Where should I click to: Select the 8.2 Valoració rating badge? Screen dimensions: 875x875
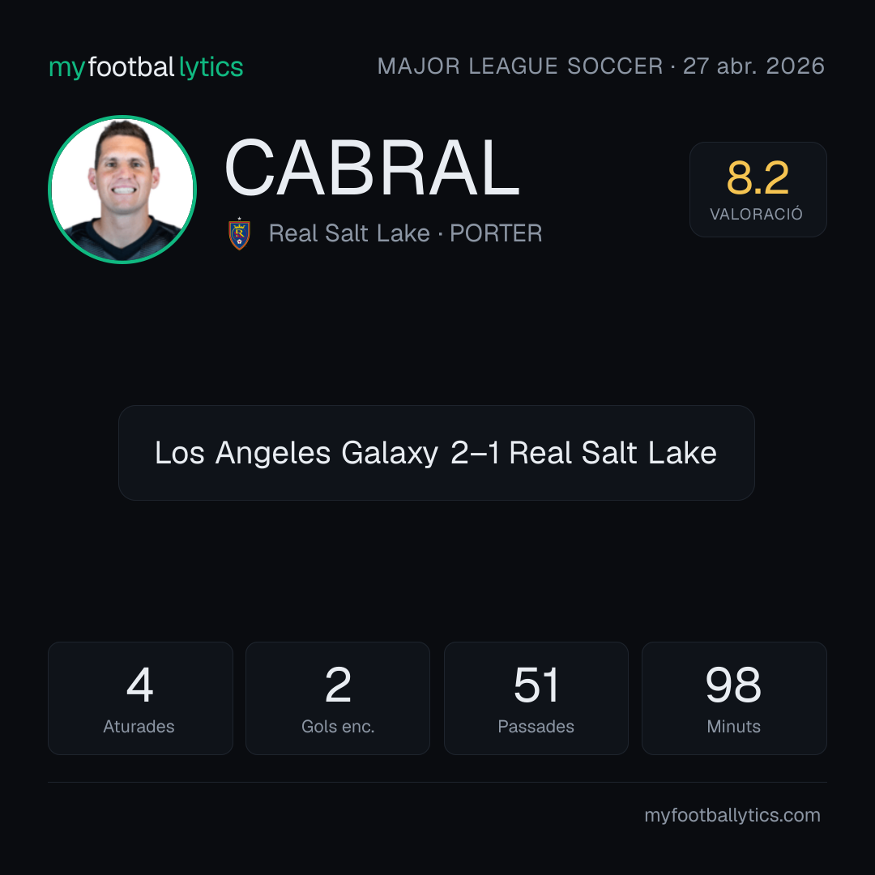(758, 190)
